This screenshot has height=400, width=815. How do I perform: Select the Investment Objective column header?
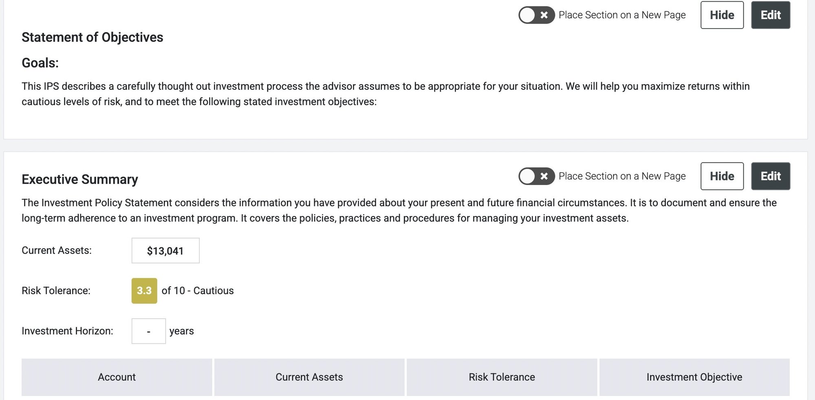[694, 377]
